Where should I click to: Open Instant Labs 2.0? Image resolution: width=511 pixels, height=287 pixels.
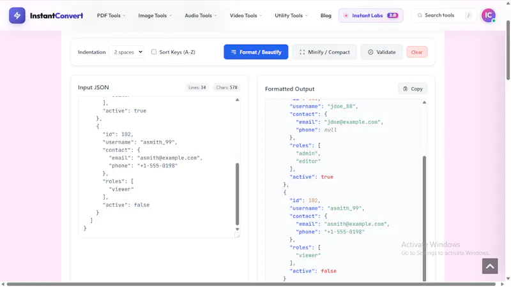pos(370,15)
